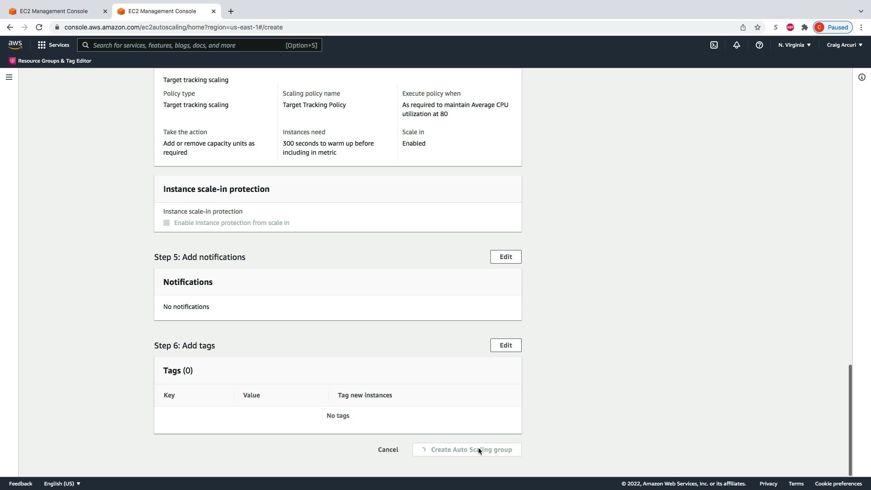
Task: Open the AWS CloudShell icon
Action: [x=714, y=45]
